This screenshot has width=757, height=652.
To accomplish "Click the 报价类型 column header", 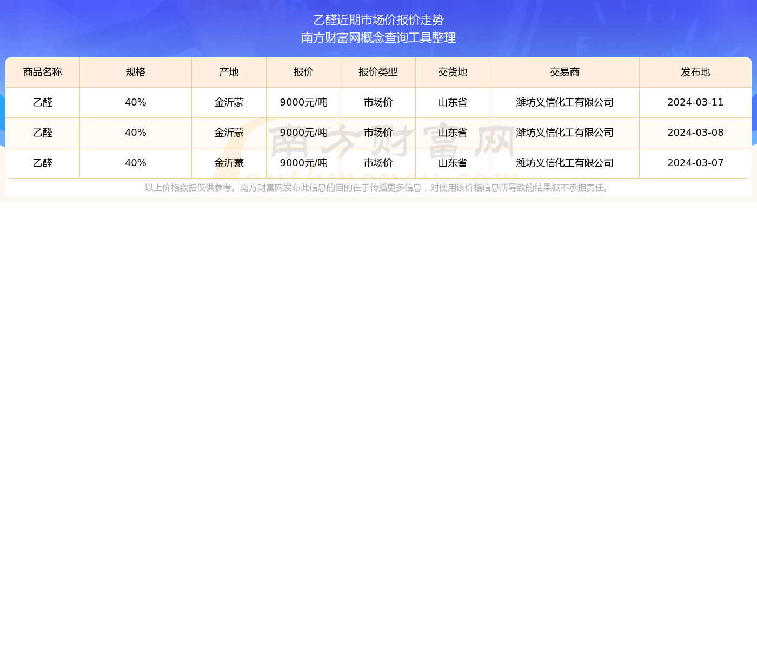I will click(378, 72).
